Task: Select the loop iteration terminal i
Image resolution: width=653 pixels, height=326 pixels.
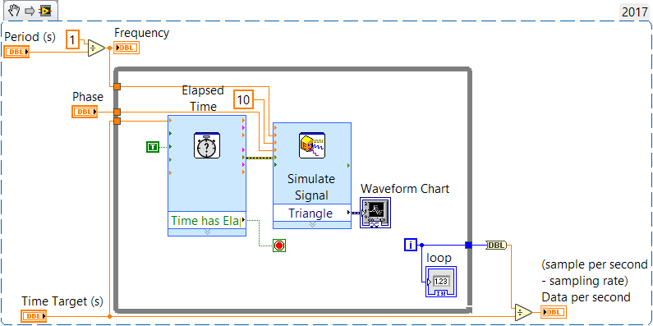Action: coord(411,246)
